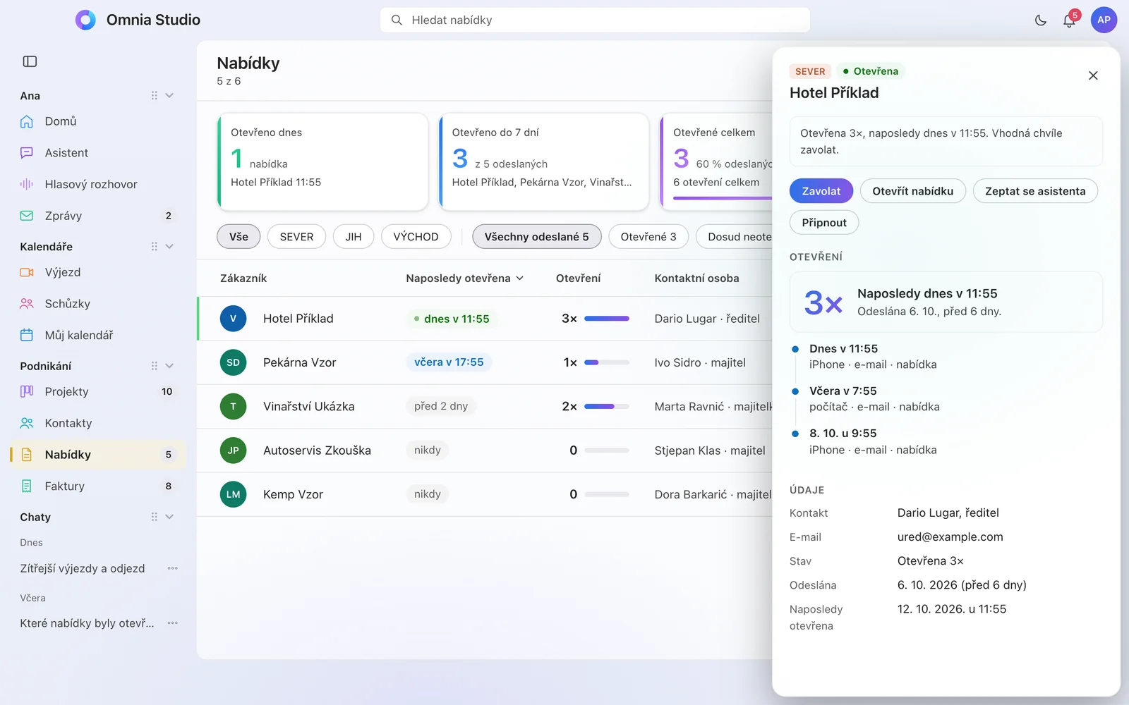Image resolution: width=1129 pixels, height=705 pixels.
Task: Open options for Které nabídky chat
Action: point(173,623)
